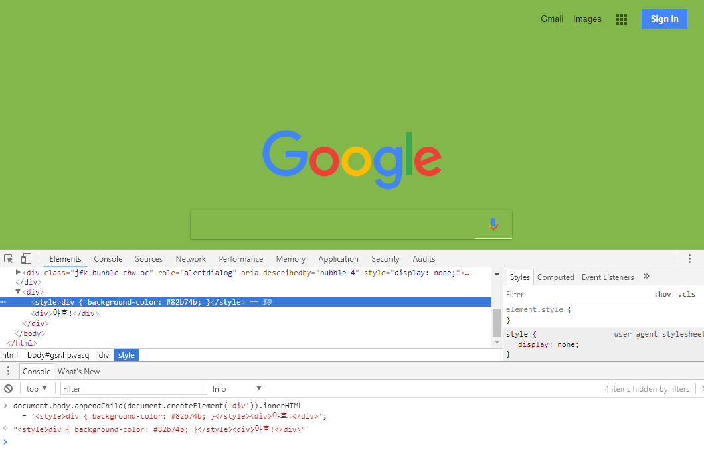This screenshot has width=704, height=452.
Task: Select div in the breadcrumb bar
Action: tap(104, 355)
